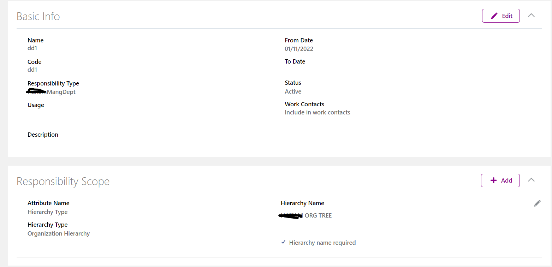
Task: Click the To Date field label
Action: click(295, 61)
